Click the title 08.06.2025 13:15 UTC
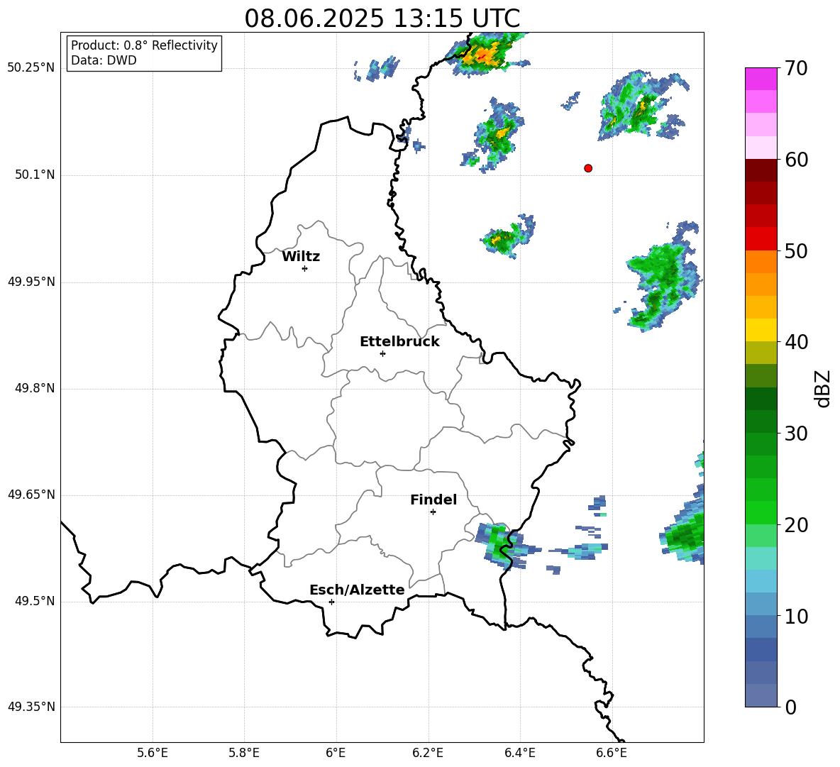This screenshot has height=767, width=840. 382,18
